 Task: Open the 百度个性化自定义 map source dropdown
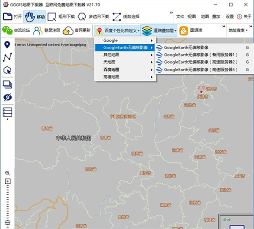pos(117,30)
